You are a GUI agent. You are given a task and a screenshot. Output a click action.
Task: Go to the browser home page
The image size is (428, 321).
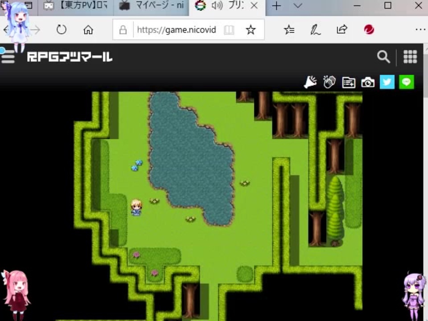[x=88, y=29]
